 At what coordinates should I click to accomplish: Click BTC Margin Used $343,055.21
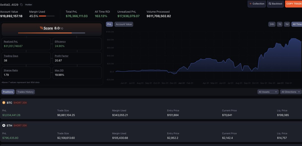coord(120,115)
